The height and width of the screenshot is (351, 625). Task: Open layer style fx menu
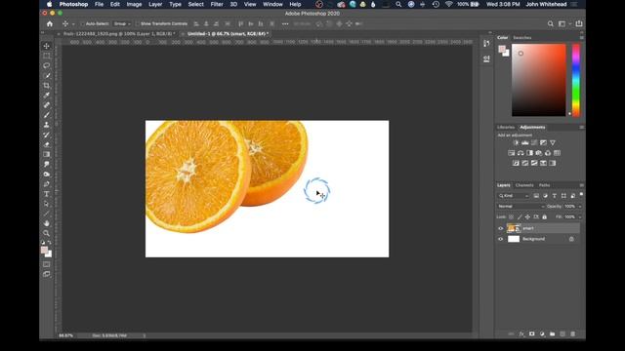click(x=521, y=333)
